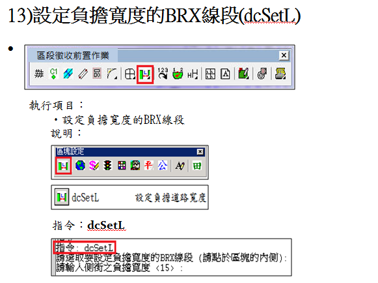Click the green C1 diamond icon
This screenshot has width=378, height=283.
(x=53, y=74)
